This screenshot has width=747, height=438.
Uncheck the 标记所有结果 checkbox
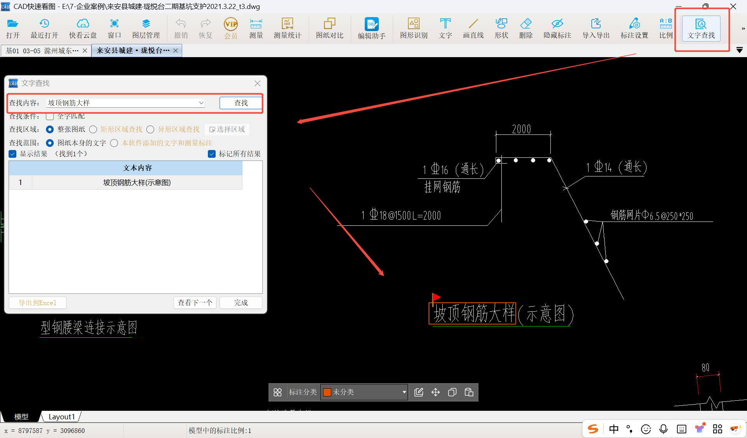click(212, 154)
